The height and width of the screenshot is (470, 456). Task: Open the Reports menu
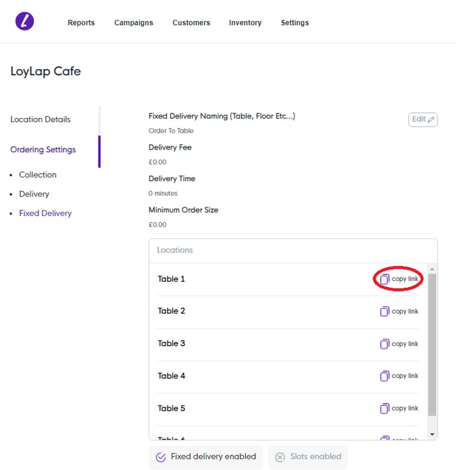coord(82,23)
